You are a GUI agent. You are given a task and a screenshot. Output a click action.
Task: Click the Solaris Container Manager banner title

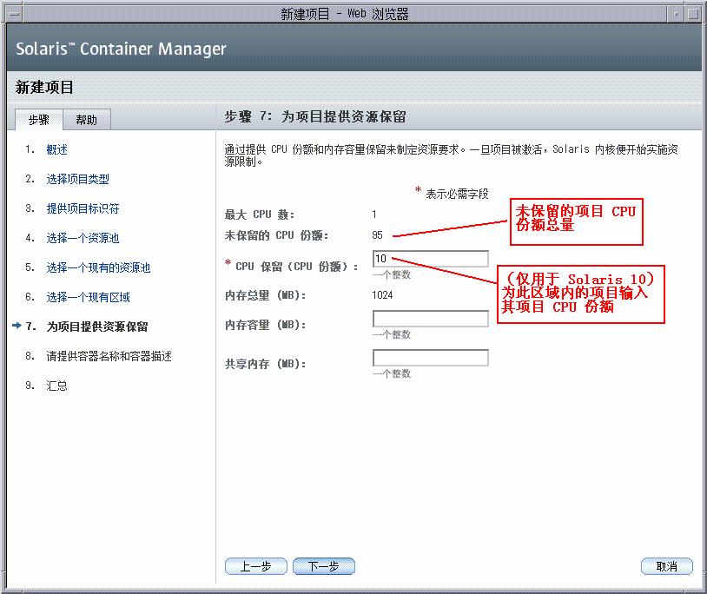tap(121, 49)
